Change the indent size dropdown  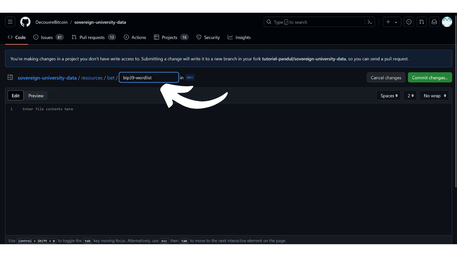click(x=410, y=96)
